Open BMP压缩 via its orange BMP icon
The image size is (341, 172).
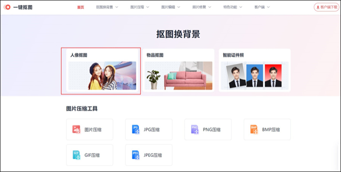254,130
